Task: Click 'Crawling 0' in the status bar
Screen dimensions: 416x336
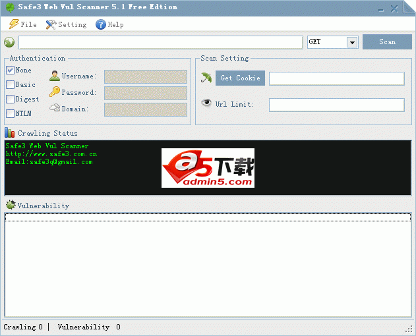Action: click(x=23, y=327)
